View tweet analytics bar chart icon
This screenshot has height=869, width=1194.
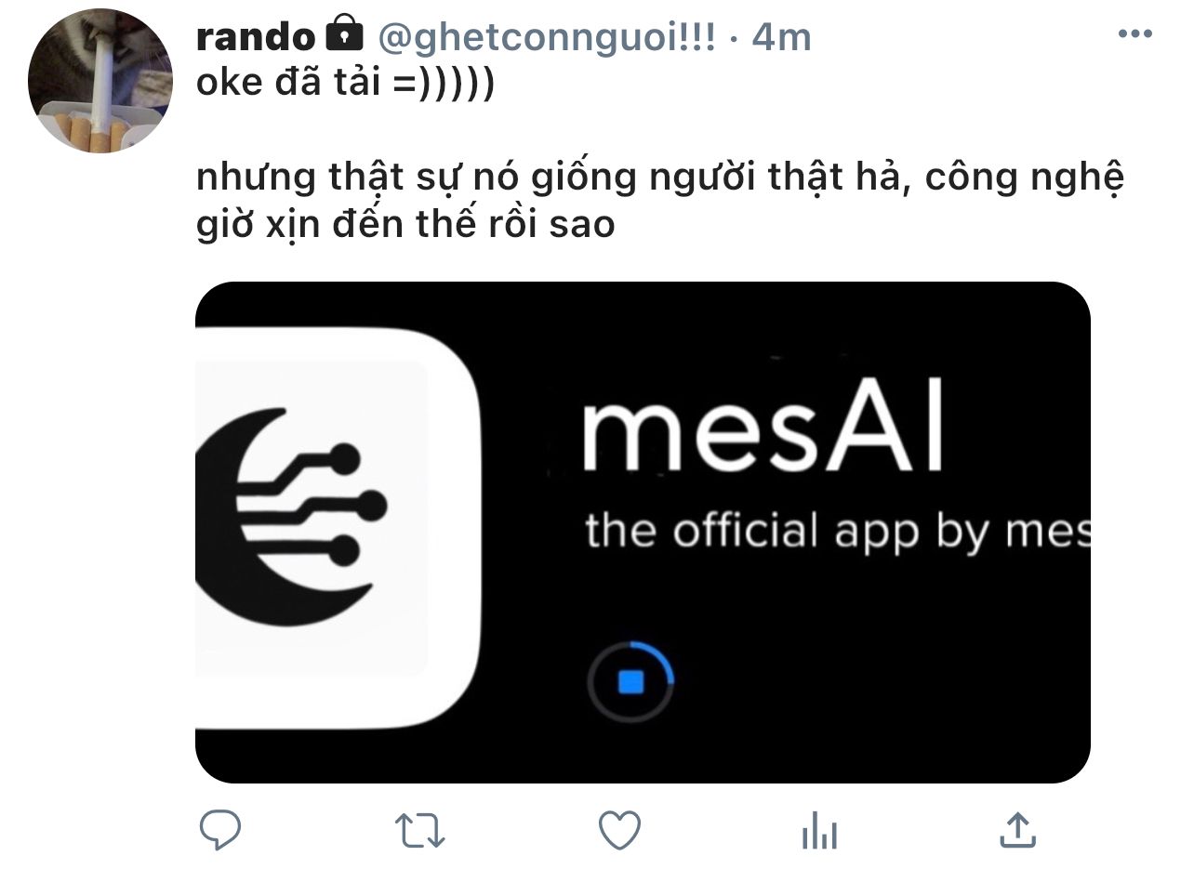[x=819, y=829]
